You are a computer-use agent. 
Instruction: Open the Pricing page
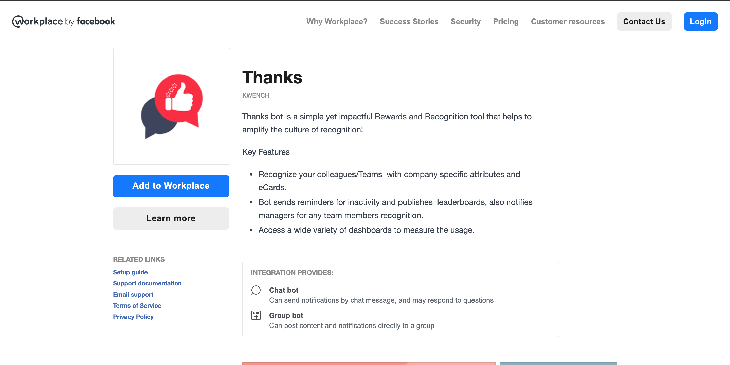click(x=506, y=22)
